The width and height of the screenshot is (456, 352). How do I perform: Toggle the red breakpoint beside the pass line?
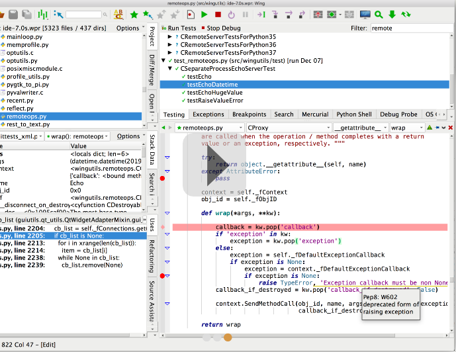point(163,179)
